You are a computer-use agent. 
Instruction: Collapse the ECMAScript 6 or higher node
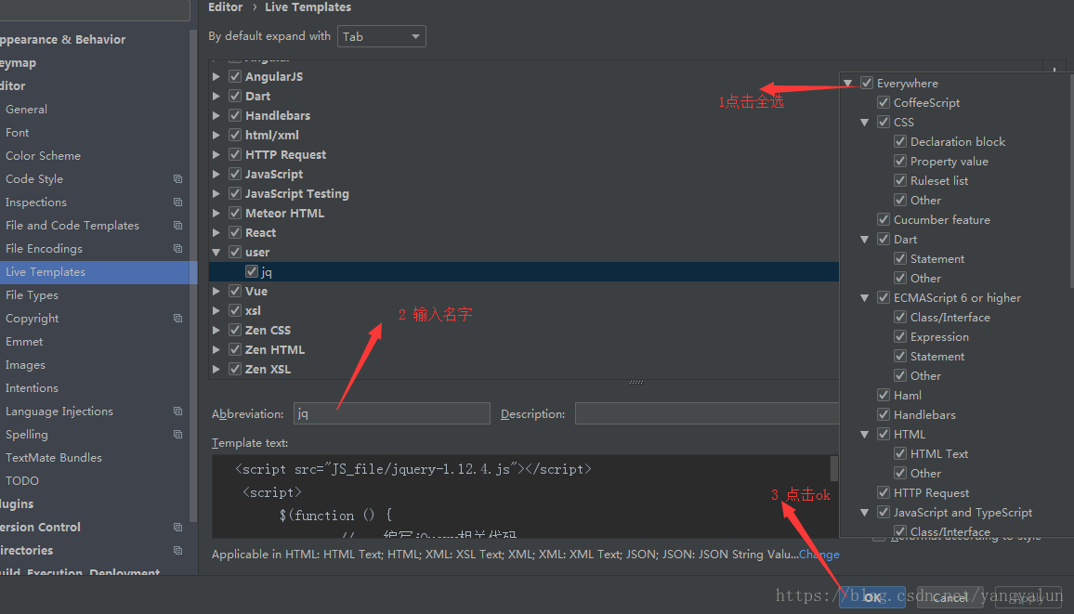tap(864, 298)
